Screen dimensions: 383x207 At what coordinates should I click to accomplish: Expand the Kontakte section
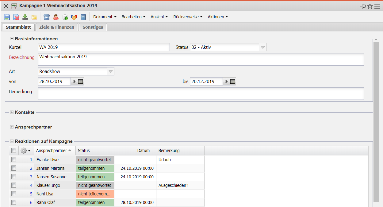[12, 112]
